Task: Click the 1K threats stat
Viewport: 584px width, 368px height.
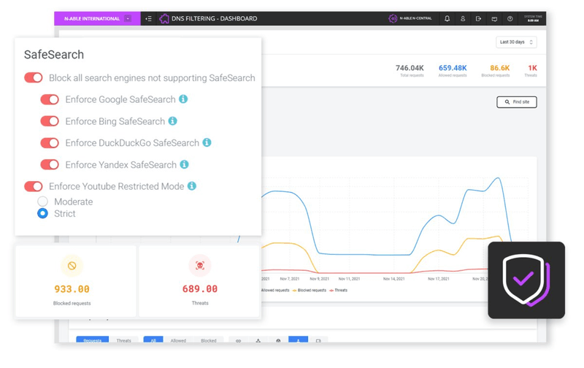Action: (x=531, y=70)
